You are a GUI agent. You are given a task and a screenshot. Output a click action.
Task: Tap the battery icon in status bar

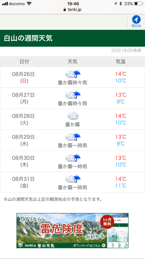(138, 4)
